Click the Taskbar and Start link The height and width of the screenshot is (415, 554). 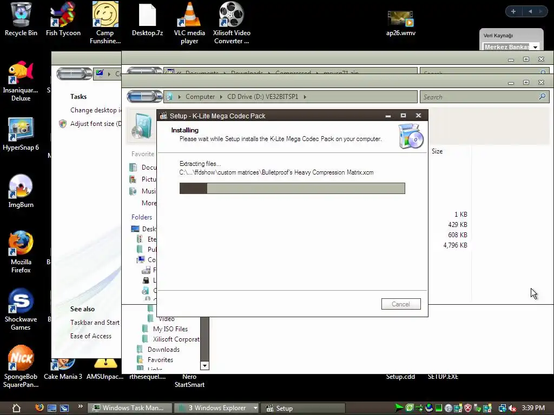click(x=95, y=323)
